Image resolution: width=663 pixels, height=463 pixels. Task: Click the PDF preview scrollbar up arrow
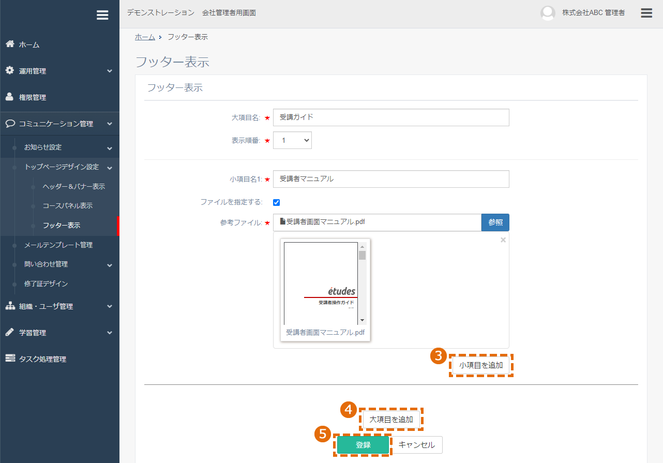pos(363,246)
